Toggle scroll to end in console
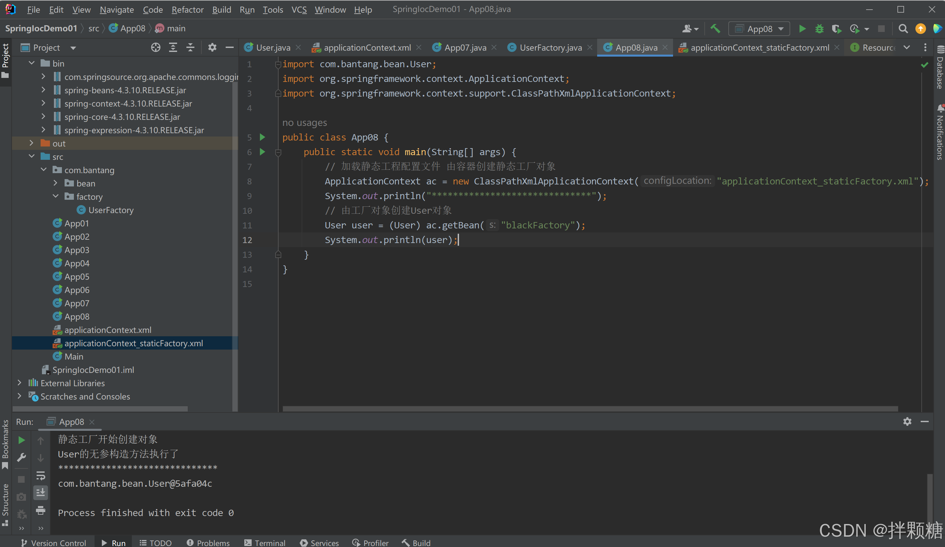 [41, 493]
